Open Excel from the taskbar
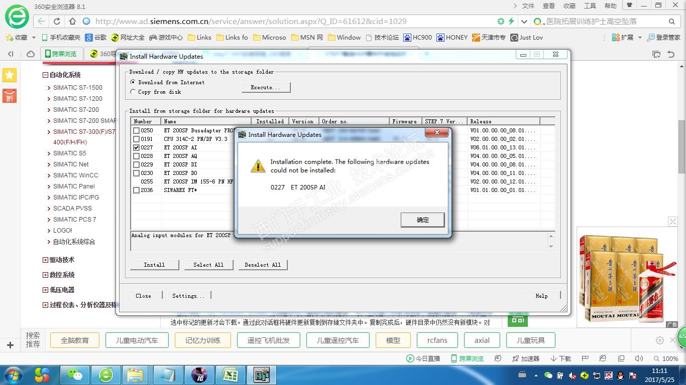686x385 pixels. click(231, 375)
